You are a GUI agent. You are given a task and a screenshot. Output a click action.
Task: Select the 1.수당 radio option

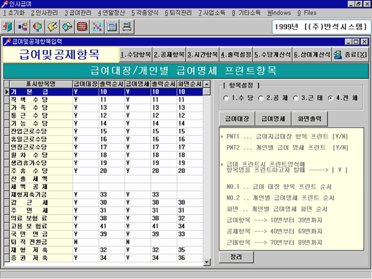coord(227,98)
